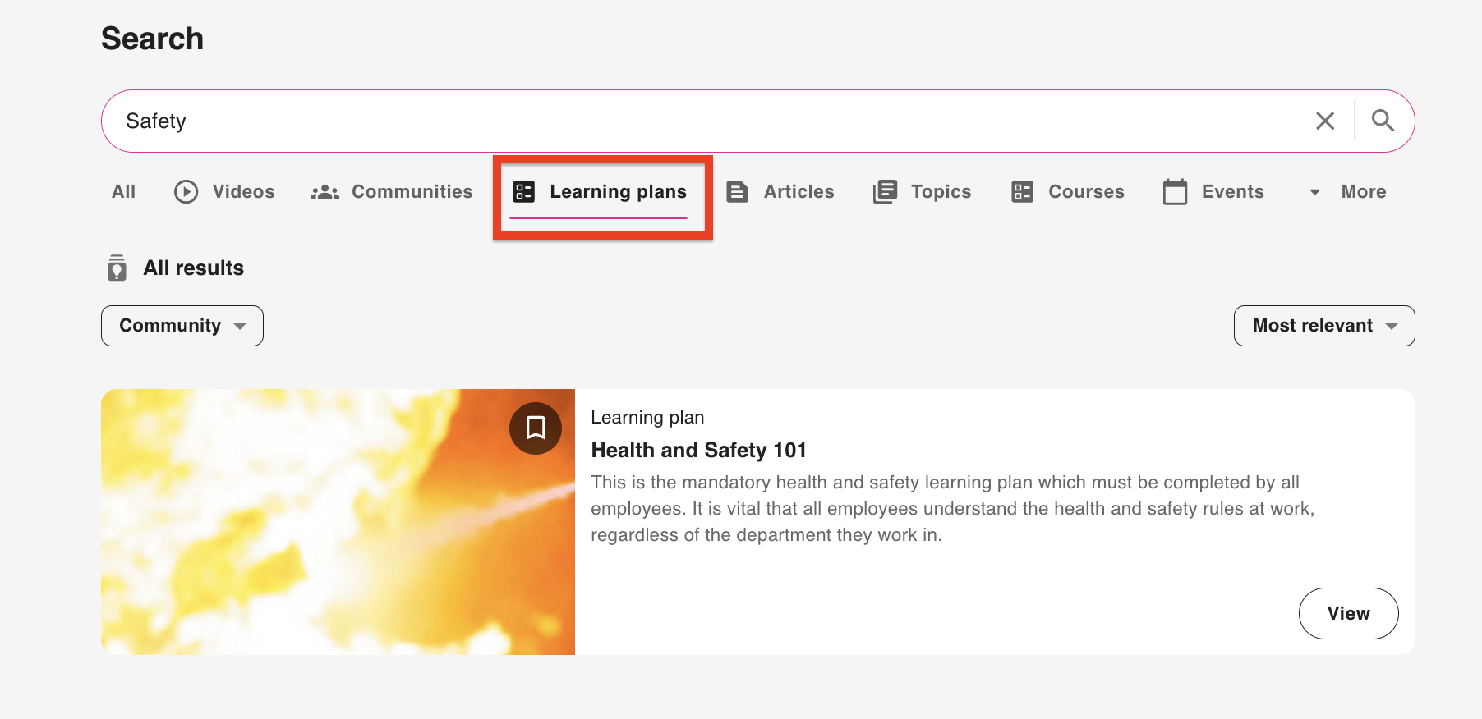
Task: Click the Topics stacked pages icon
Action: point(885,192)
